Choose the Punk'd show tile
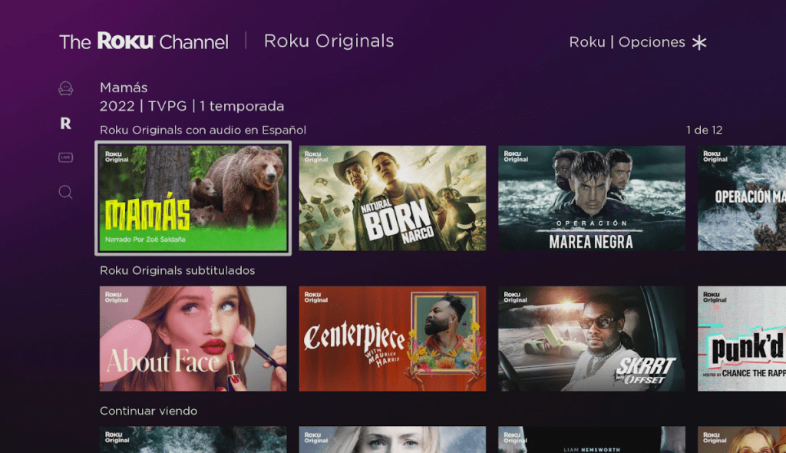The image size is (786, 453). tap(741, 339)
